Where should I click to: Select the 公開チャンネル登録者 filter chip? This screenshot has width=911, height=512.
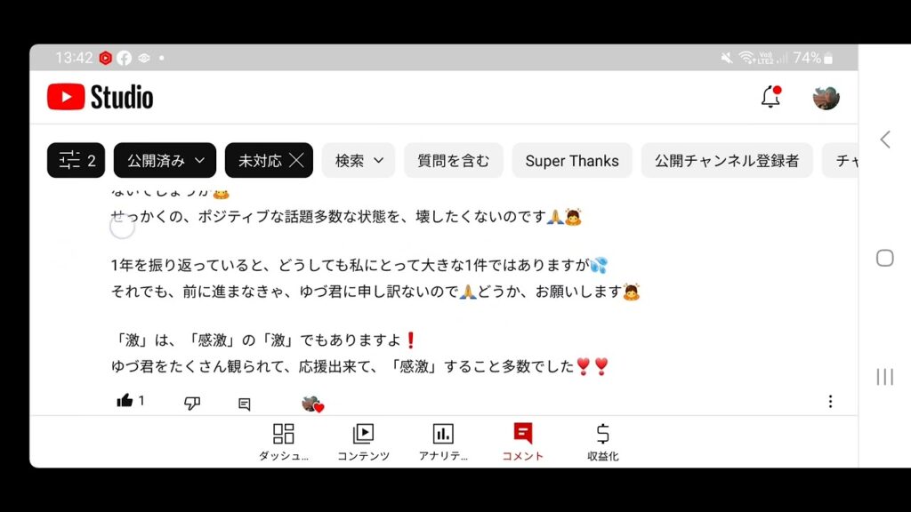coord(727,160)
